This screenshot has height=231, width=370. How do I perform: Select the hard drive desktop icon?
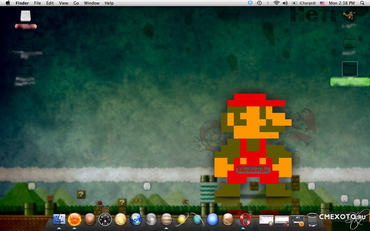click(x=26, y=16)
